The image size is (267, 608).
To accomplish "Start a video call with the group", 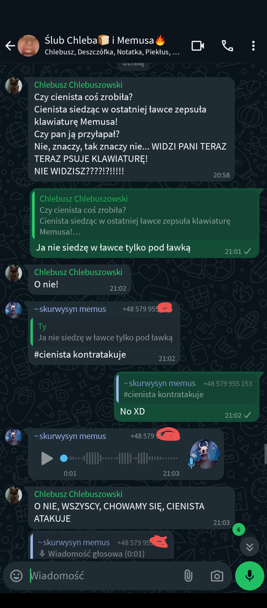I will click(198, 46).
